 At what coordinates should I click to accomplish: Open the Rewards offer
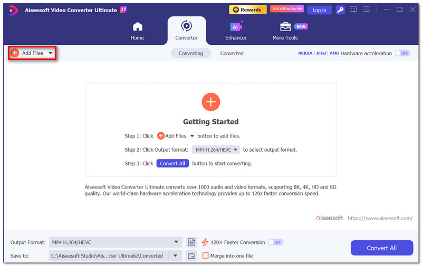(x=247, y=9)
